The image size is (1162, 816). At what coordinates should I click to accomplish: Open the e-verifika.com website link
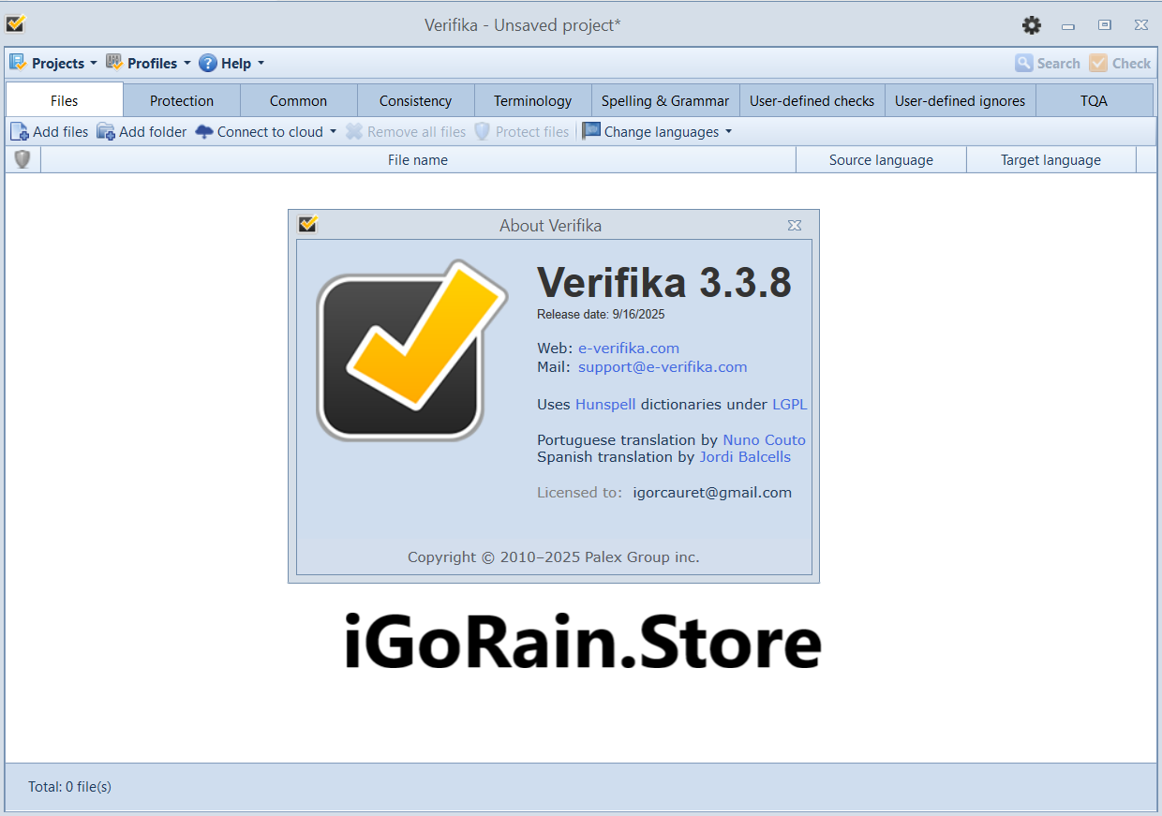(628, 348)
